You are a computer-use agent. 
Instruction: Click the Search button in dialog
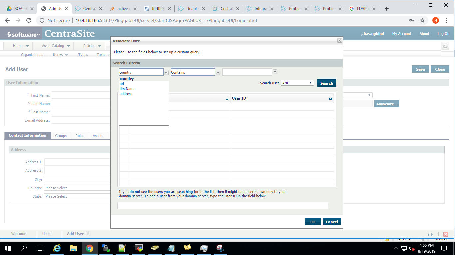coord(327,83)
